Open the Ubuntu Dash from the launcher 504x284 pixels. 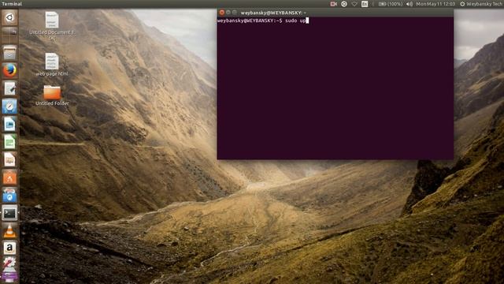(9, 17)
